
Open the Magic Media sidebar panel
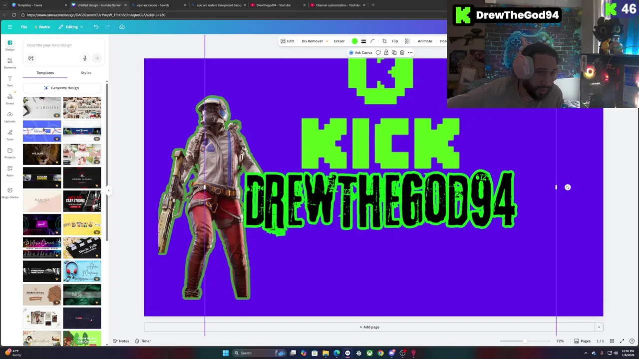coord(10,192)
